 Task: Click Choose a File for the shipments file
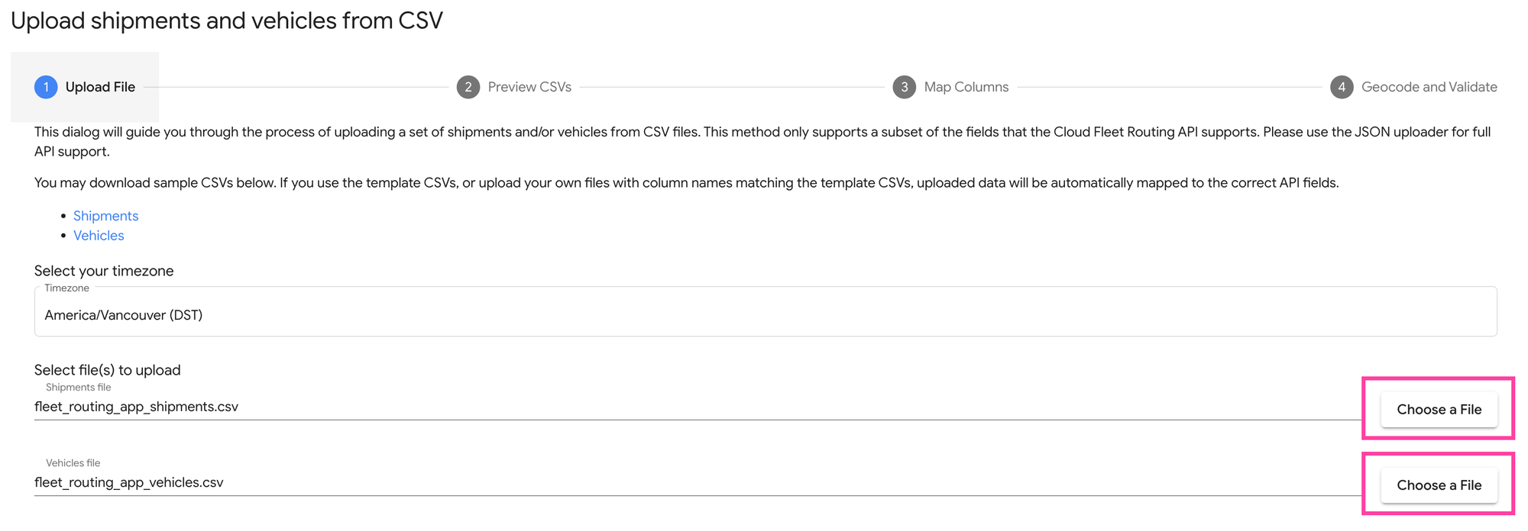tap(1439, 409)
